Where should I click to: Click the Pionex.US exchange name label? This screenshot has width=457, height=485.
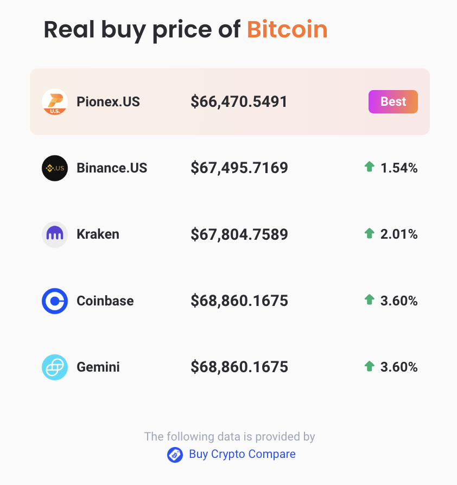tap(108, 101)
